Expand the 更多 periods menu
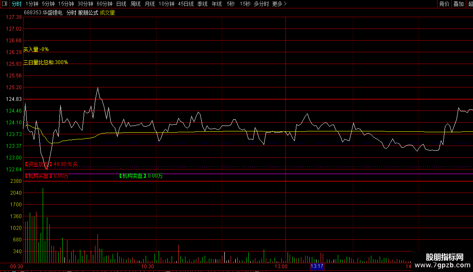The image size is (473, 272). tap(279, 4)
